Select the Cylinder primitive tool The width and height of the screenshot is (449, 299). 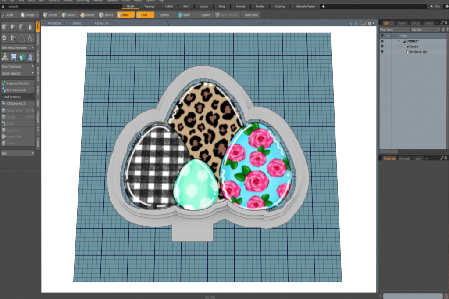(x=21, y=27)
